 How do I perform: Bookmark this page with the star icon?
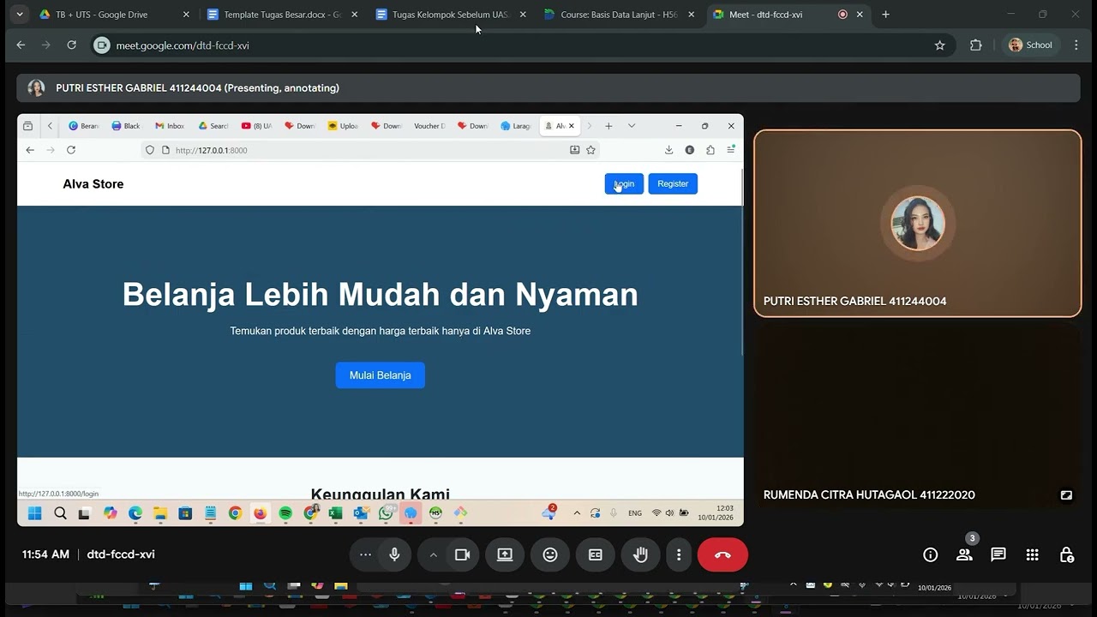tap(940, 45)
